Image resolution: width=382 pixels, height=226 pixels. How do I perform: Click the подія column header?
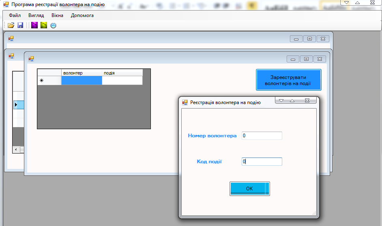coord(122,73)
